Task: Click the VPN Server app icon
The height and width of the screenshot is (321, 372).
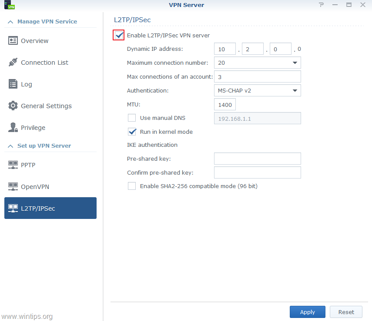Action: pyautogui.click(x=10, y=5)
